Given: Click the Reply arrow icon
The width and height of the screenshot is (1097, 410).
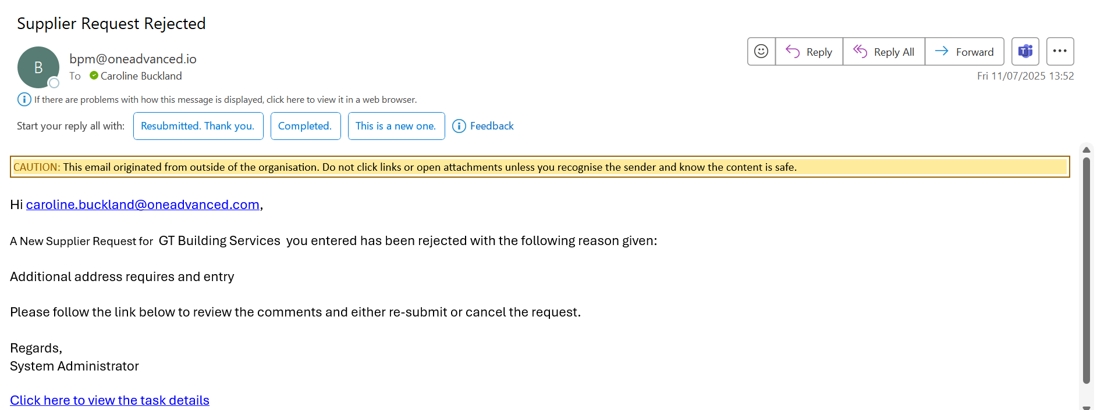Looking at the screenshot, I should 793,52.
